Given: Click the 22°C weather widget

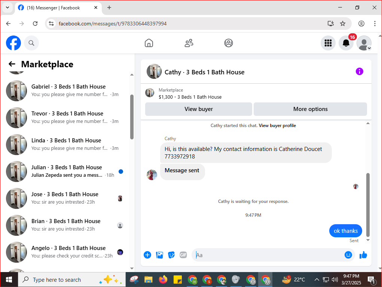Looking at the screenshot, I should (x=294, y=280).
